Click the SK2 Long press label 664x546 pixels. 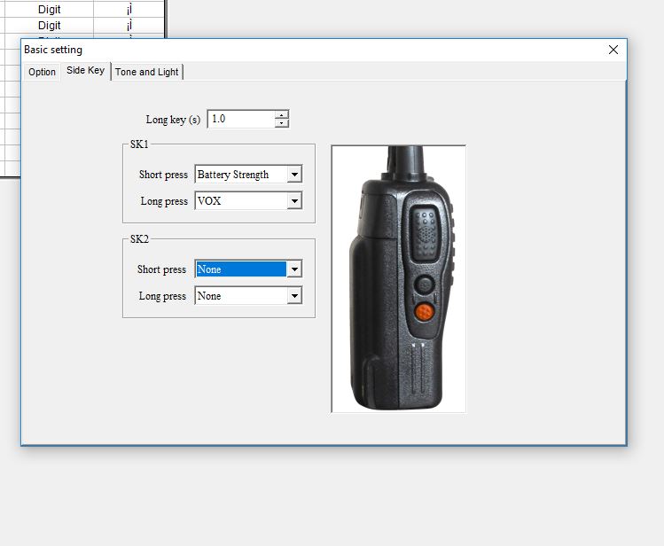click(x=162, y=296)
